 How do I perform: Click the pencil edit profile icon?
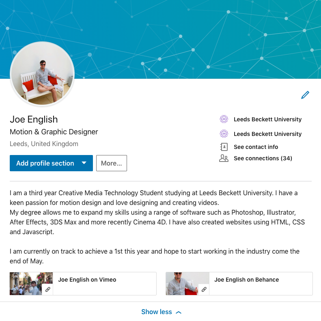coord(305,95)
